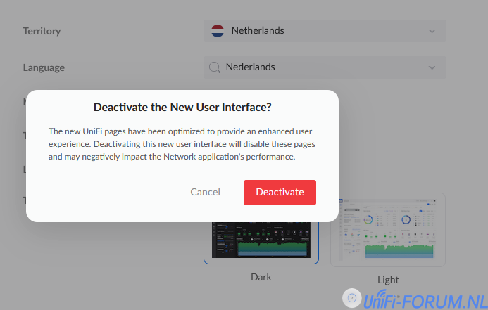Image resolution: width=488 pixels, height=310 pixels.
Task: Click the round UniFi forum logo icon
Action: [351, 299]
